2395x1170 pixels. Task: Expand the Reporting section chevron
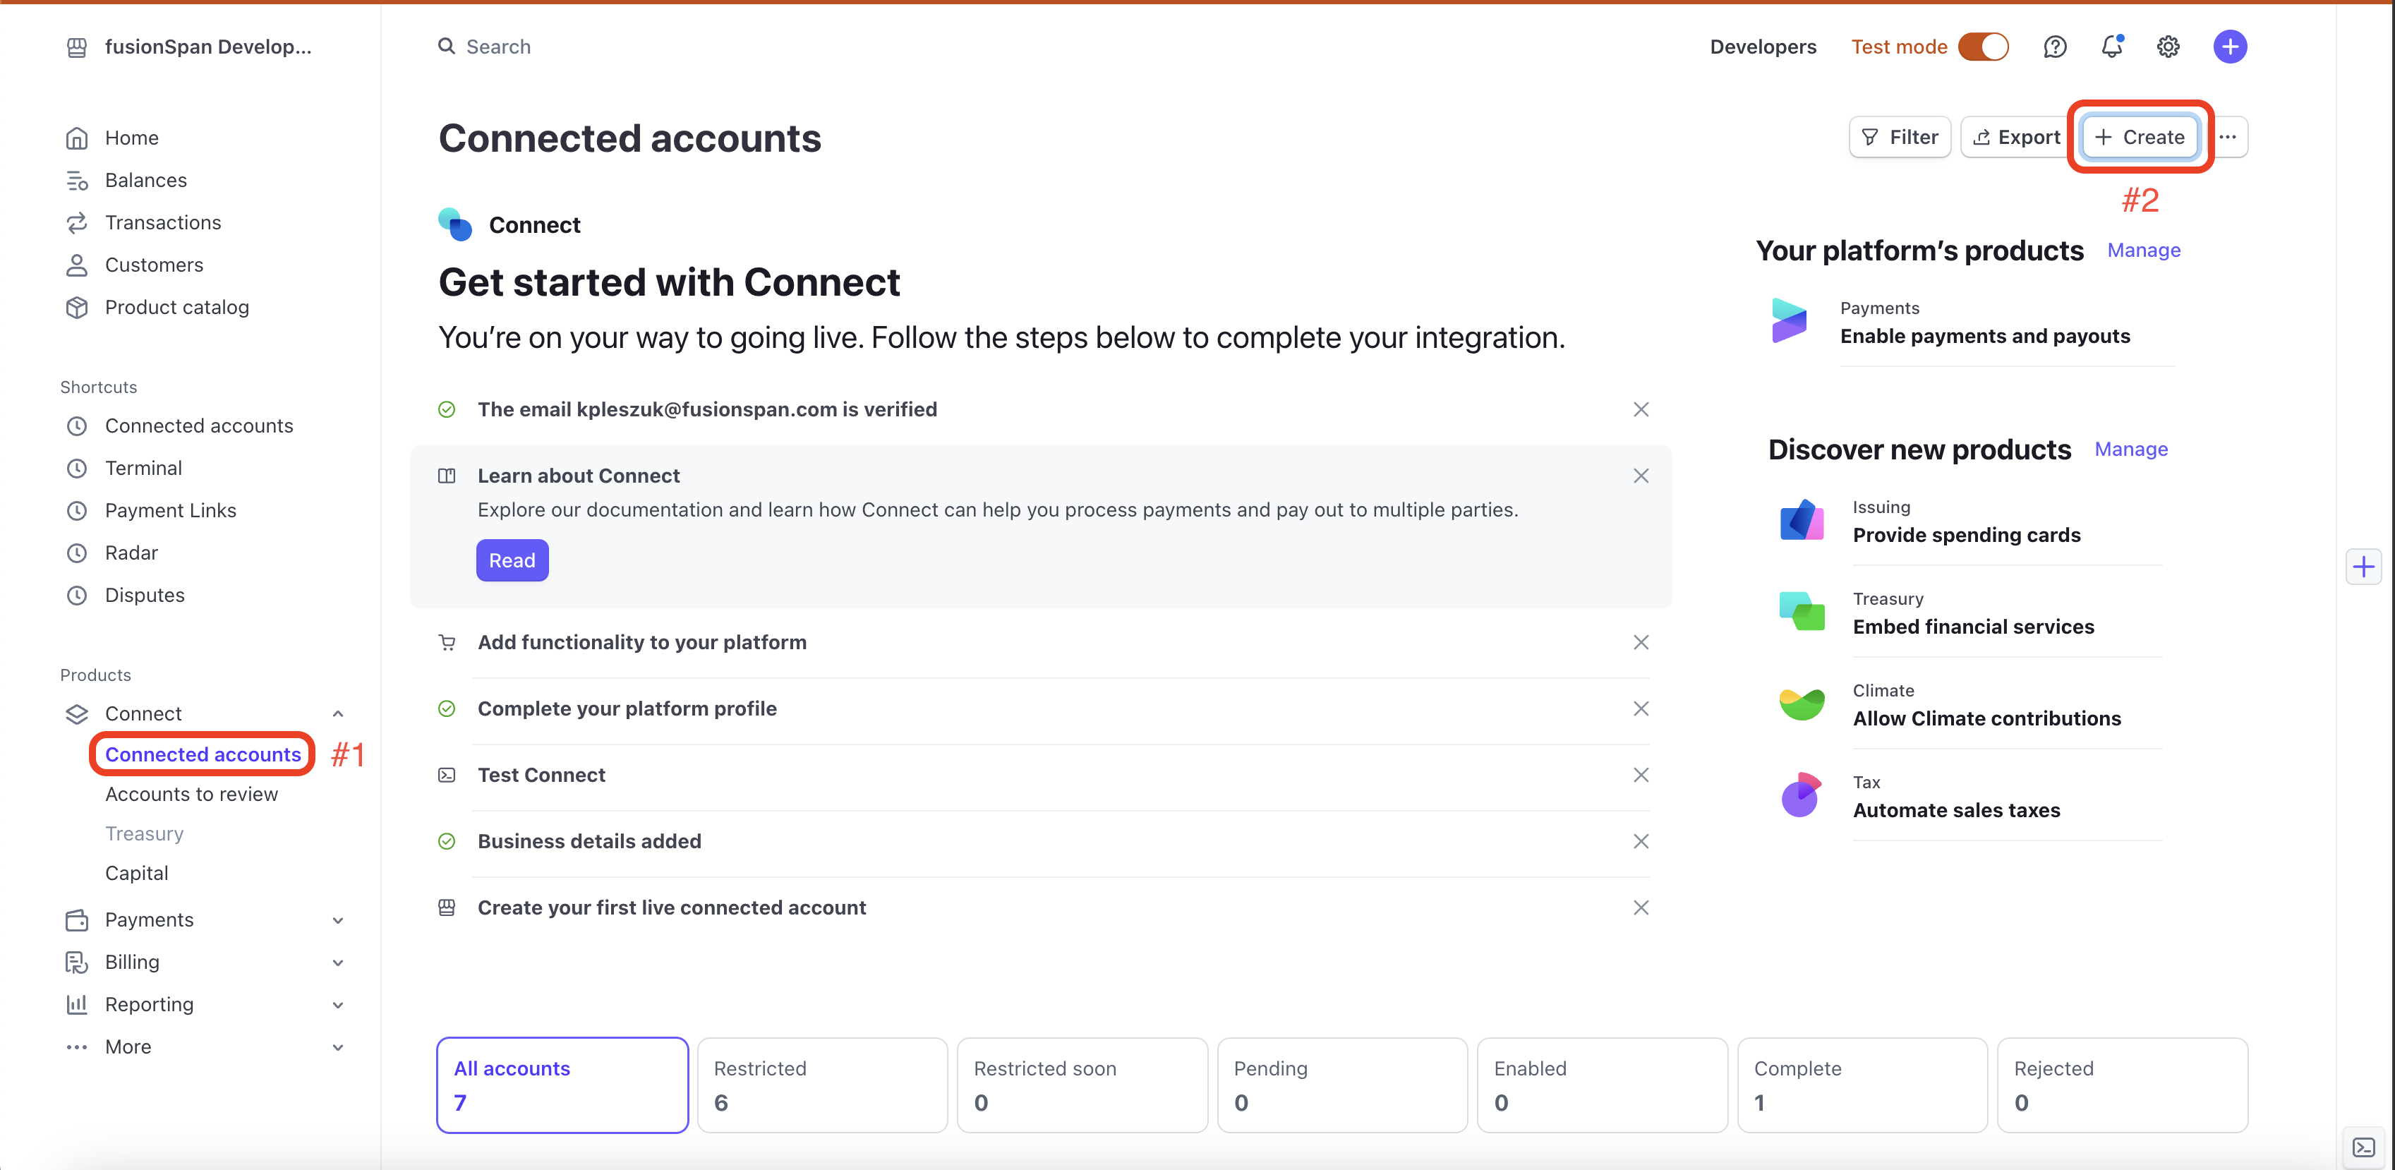click(339, 1006)
